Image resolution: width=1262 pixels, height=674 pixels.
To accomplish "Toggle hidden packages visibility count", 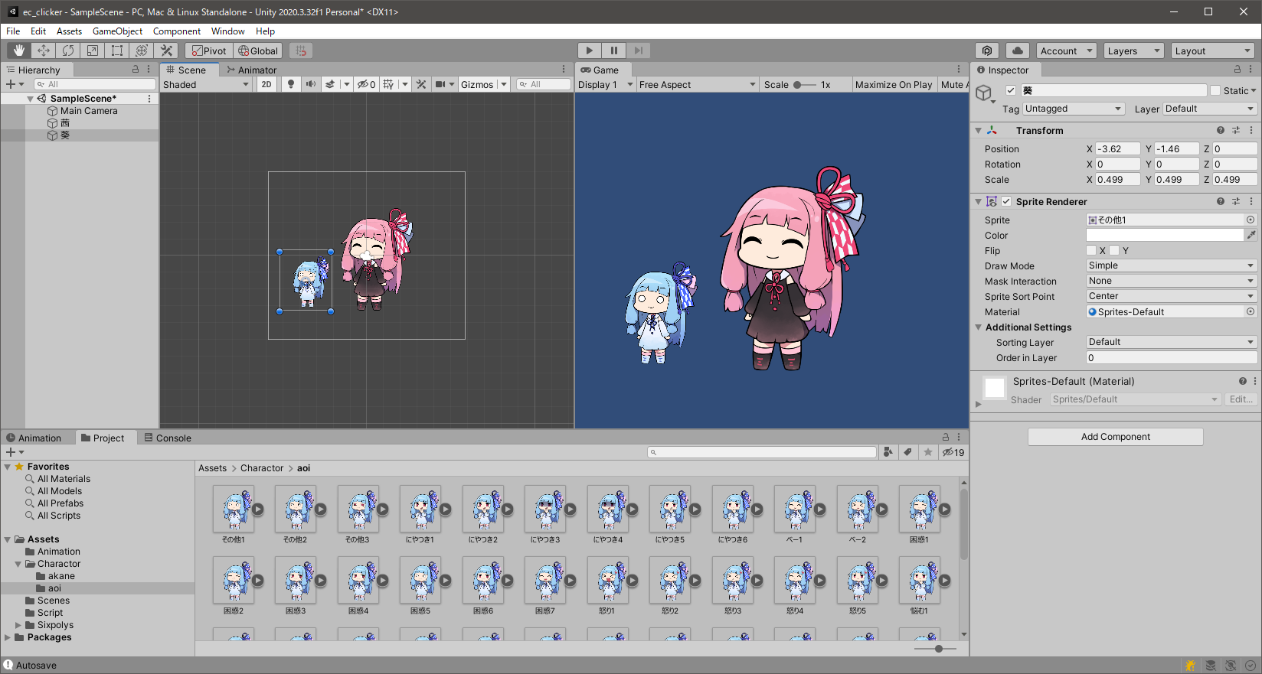I will [953, 452].
